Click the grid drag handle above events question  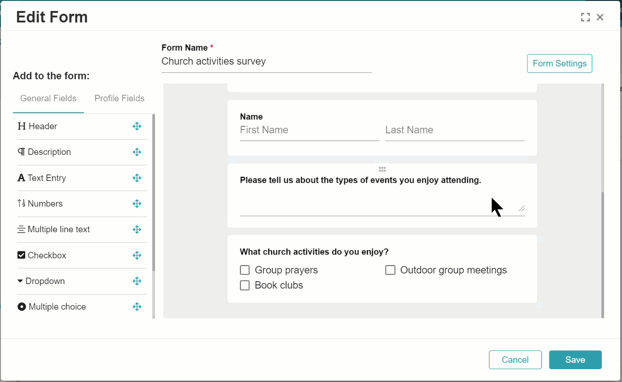pos(382,169)
